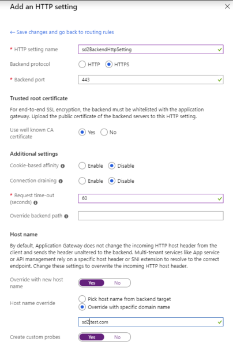Click the HTTP setting name field
This screenshot has height=346, width=233.
151,50
